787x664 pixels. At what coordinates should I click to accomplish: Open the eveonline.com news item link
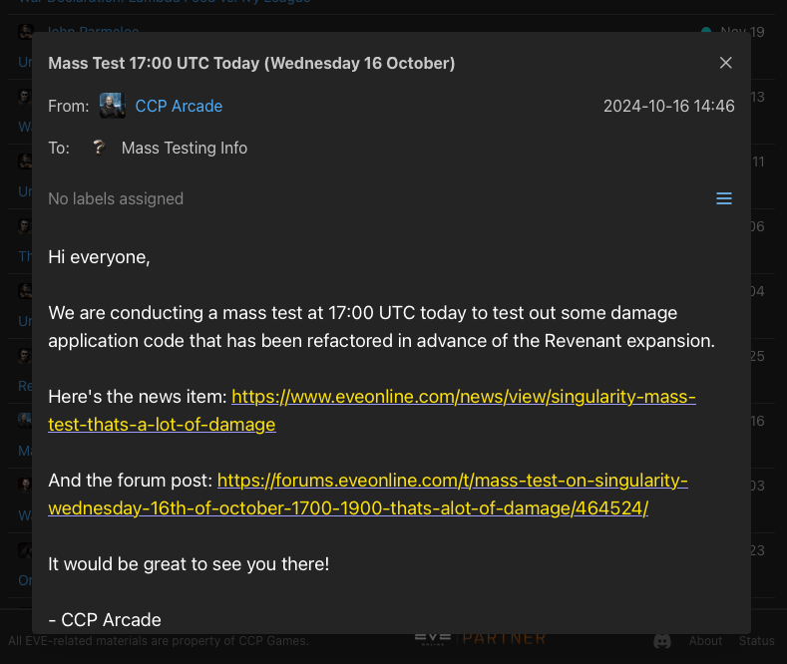tap(372, 410)
